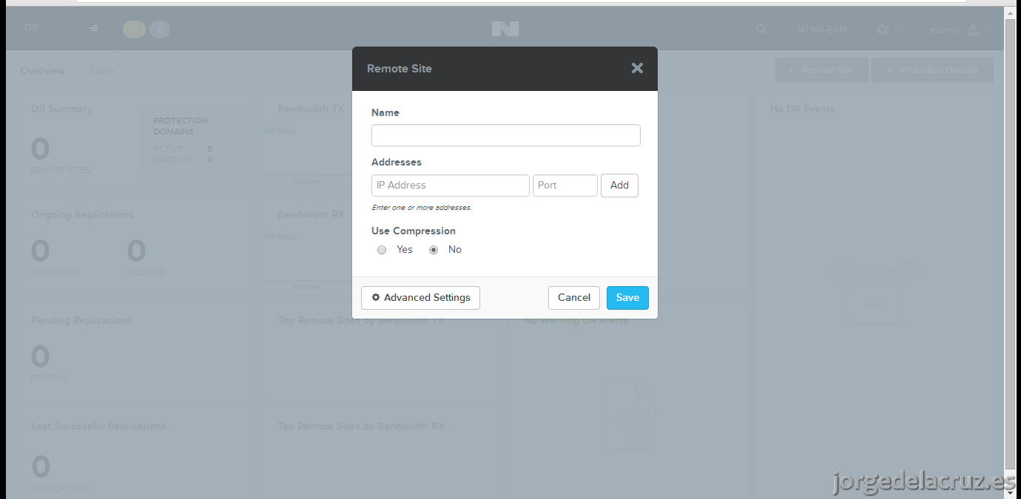The width and height of the screenshot is (1021, 499).
Task: Switch to the Table view tab
Action: point(101,70)
